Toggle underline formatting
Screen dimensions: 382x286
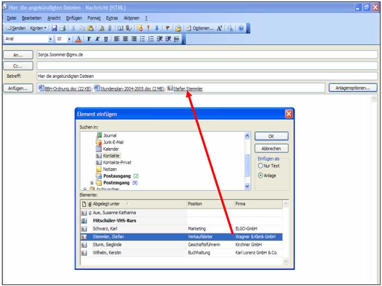point(105,39)
